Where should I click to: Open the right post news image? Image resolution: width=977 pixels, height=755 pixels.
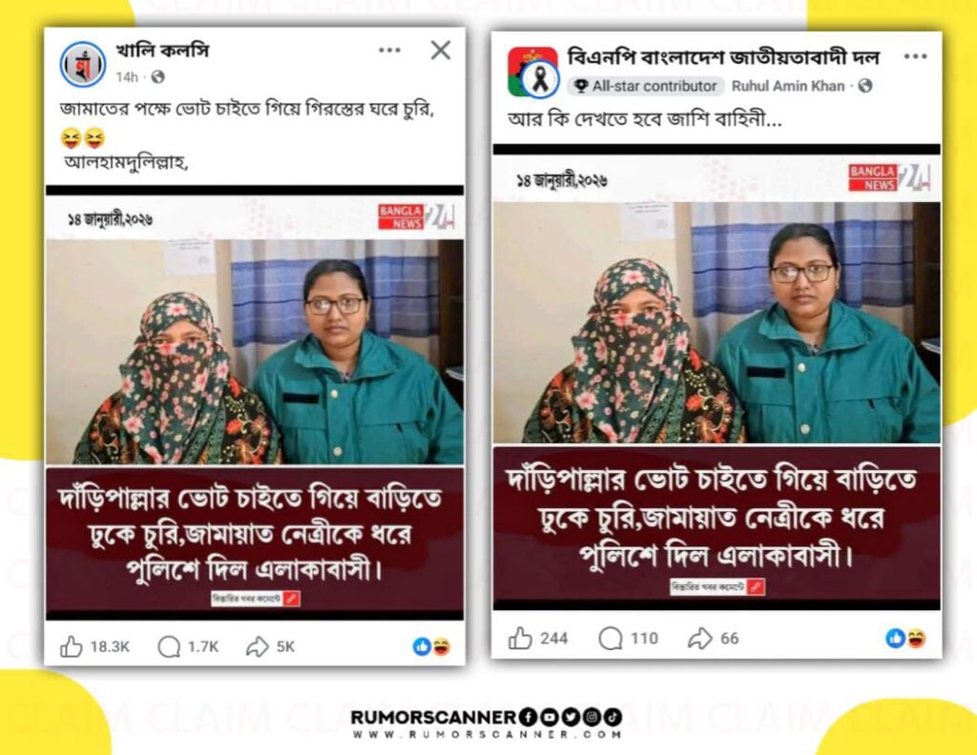717,377
